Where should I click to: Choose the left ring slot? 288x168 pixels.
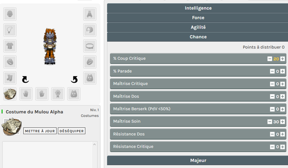(x=10, y=62)
